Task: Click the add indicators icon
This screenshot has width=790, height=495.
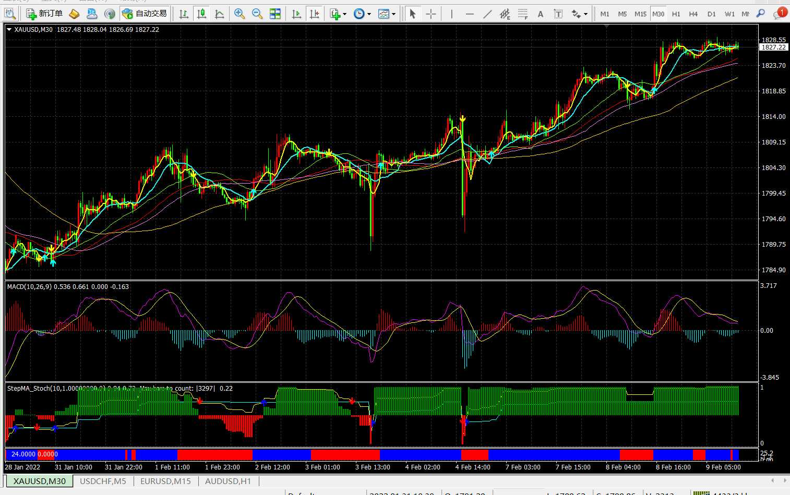Action: 335,14
